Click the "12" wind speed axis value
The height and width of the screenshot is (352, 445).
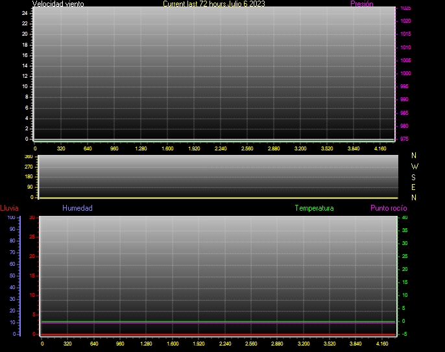click(x=25, y=76)
